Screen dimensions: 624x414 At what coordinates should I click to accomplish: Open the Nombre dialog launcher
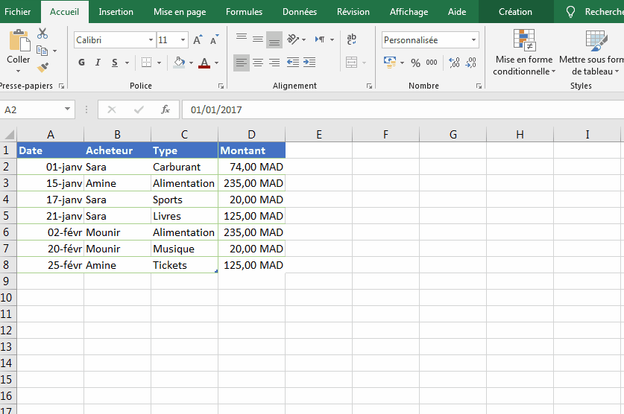pos(479,86)
